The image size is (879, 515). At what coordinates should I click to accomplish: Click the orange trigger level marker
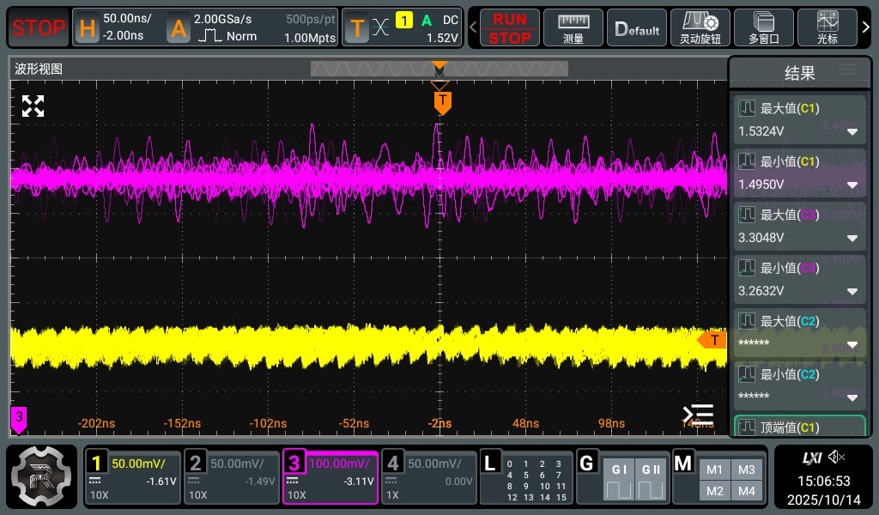[x=712, y=341]
